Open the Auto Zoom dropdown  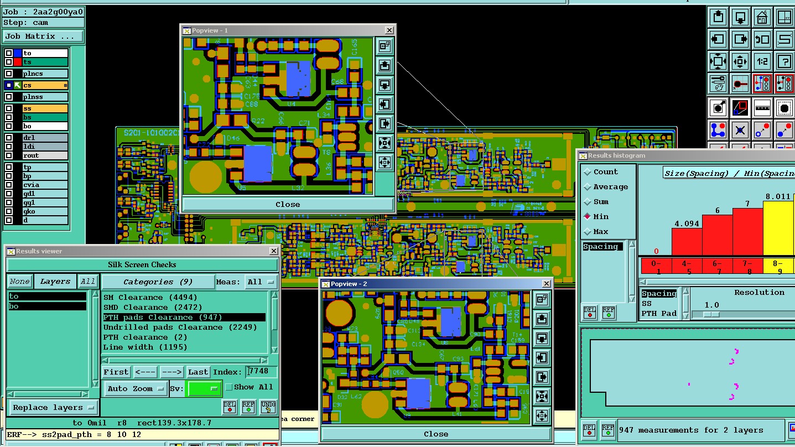[136, 389]
